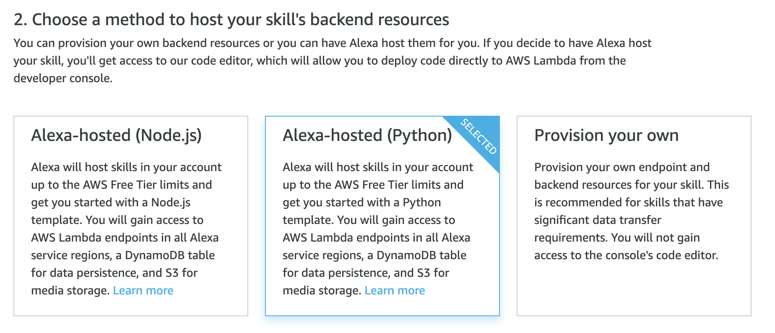Click the intro paragraph about provisioning backend resources
This screenshot has height=333, width=775.
point(333,60)
